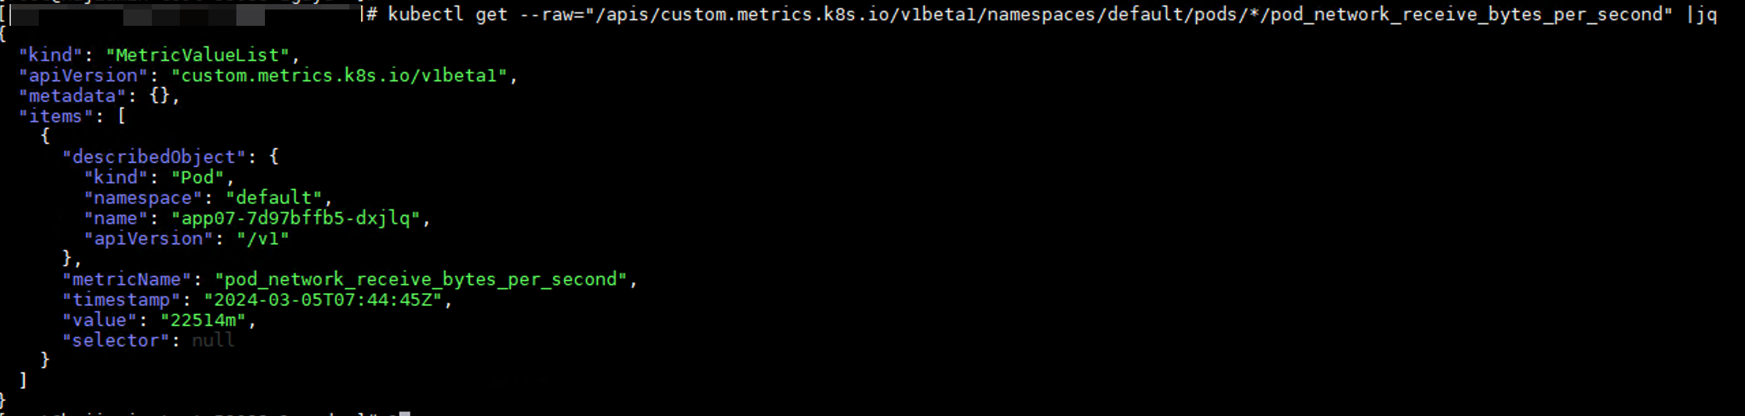Click the "Pod" kind value
Screen dimensions: 1745x416
pos(198,177)
